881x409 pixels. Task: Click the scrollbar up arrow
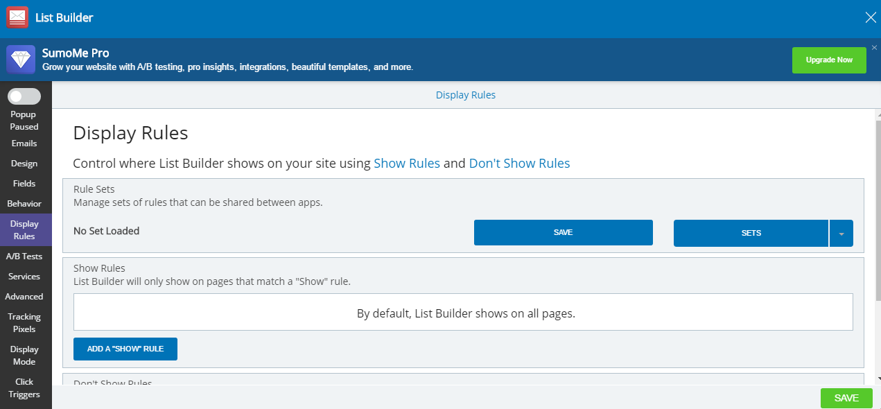pyautogui.click(x=878, y=114)
